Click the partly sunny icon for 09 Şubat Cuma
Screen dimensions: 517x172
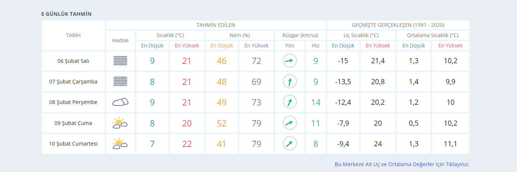pyautogui.click(x=120, y=123)
